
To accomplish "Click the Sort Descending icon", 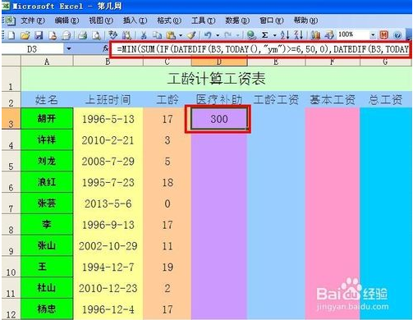I will [x=299, y=35].
